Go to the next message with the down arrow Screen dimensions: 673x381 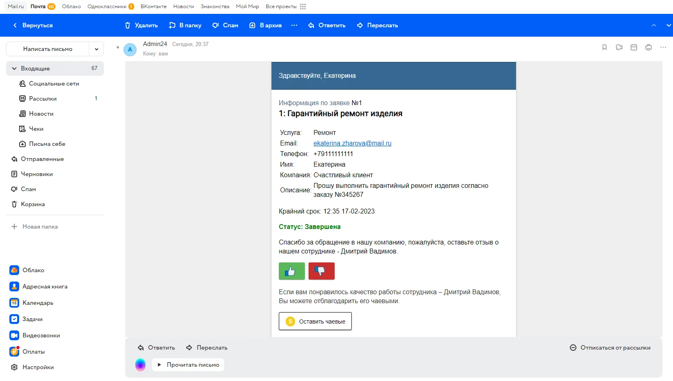669,25
